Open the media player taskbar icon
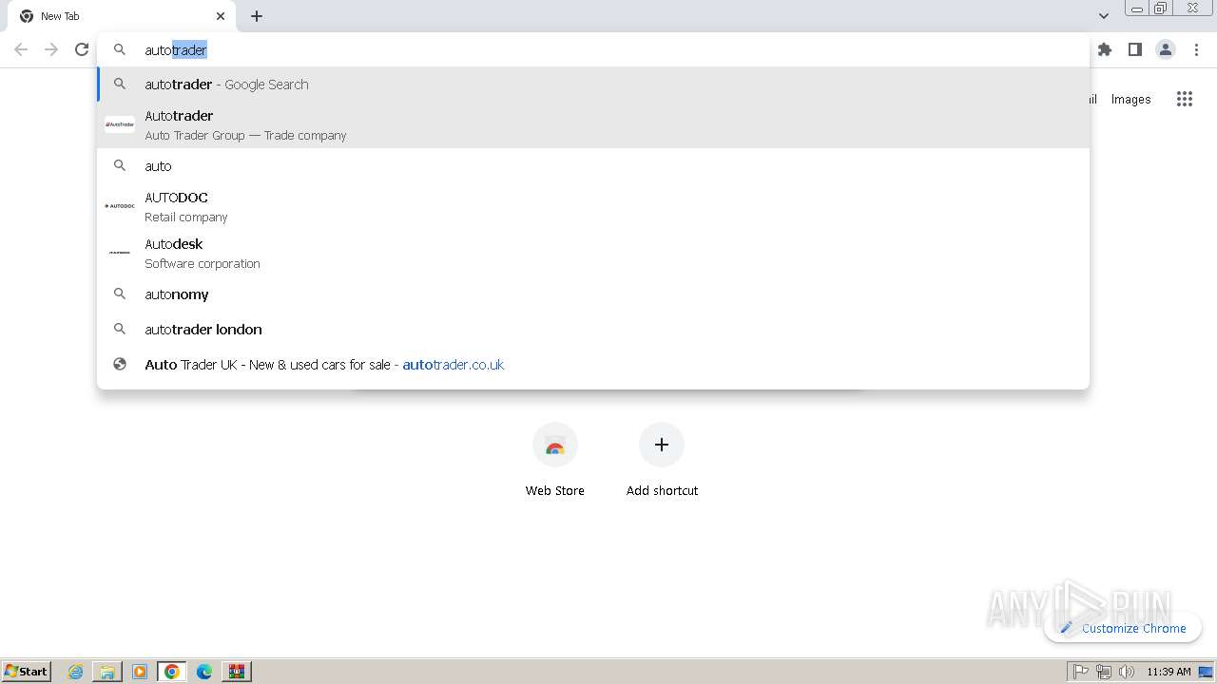The height and width of the screenshot is (684, 1217). coord(140,672)
